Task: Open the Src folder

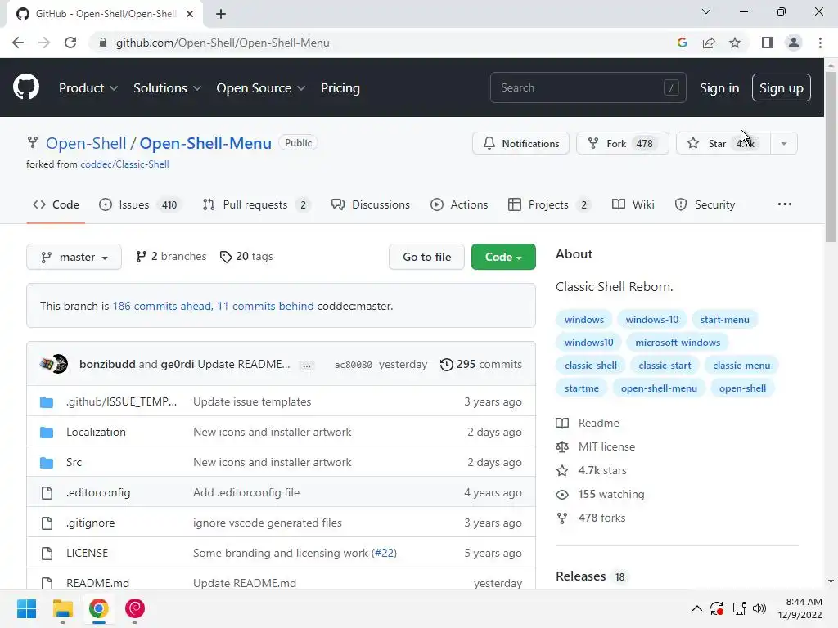Action: [74, 463]
